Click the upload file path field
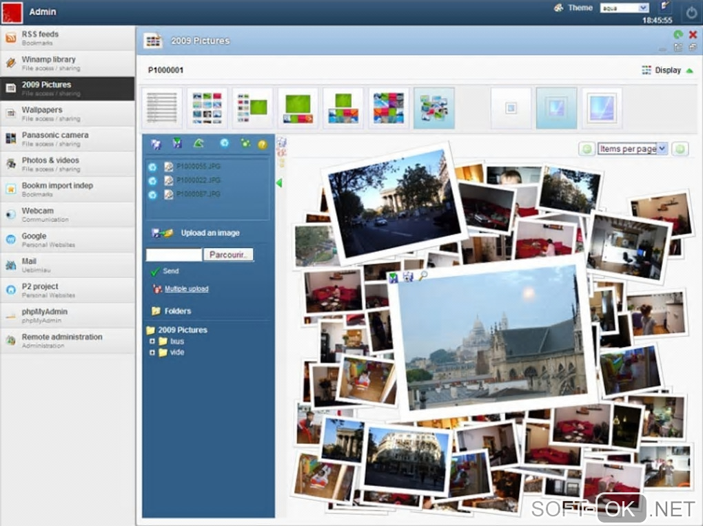 [x=174, y=255]
